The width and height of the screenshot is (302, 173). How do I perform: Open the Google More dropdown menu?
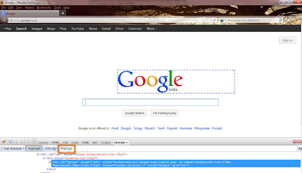[x=151, y=29]
